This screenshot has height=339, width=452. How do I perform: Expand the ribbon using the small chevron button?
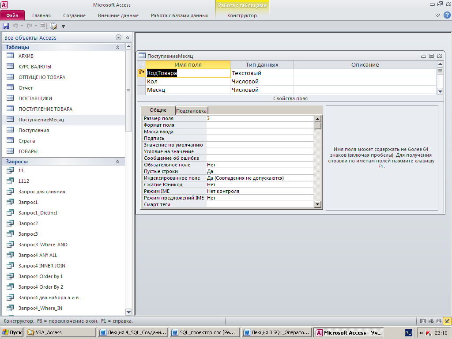437,15
